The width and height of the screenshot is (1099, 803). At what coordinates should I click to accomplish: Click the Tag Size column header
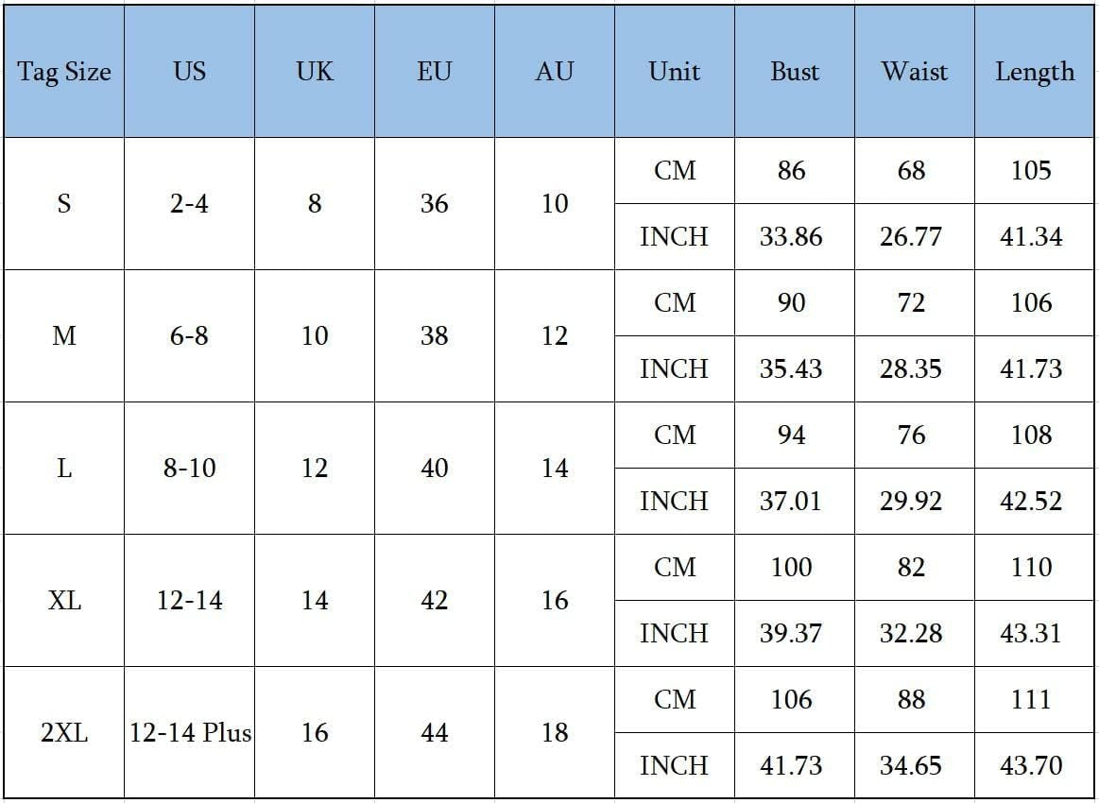[63, 72]
